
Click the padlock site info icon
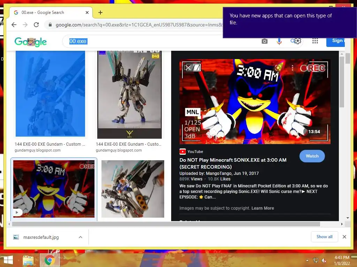(x=50, y=25)
